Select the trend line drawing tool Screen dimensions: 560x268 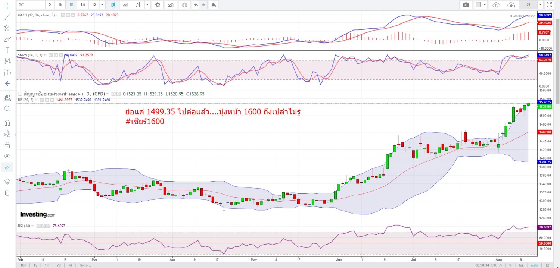7,17
